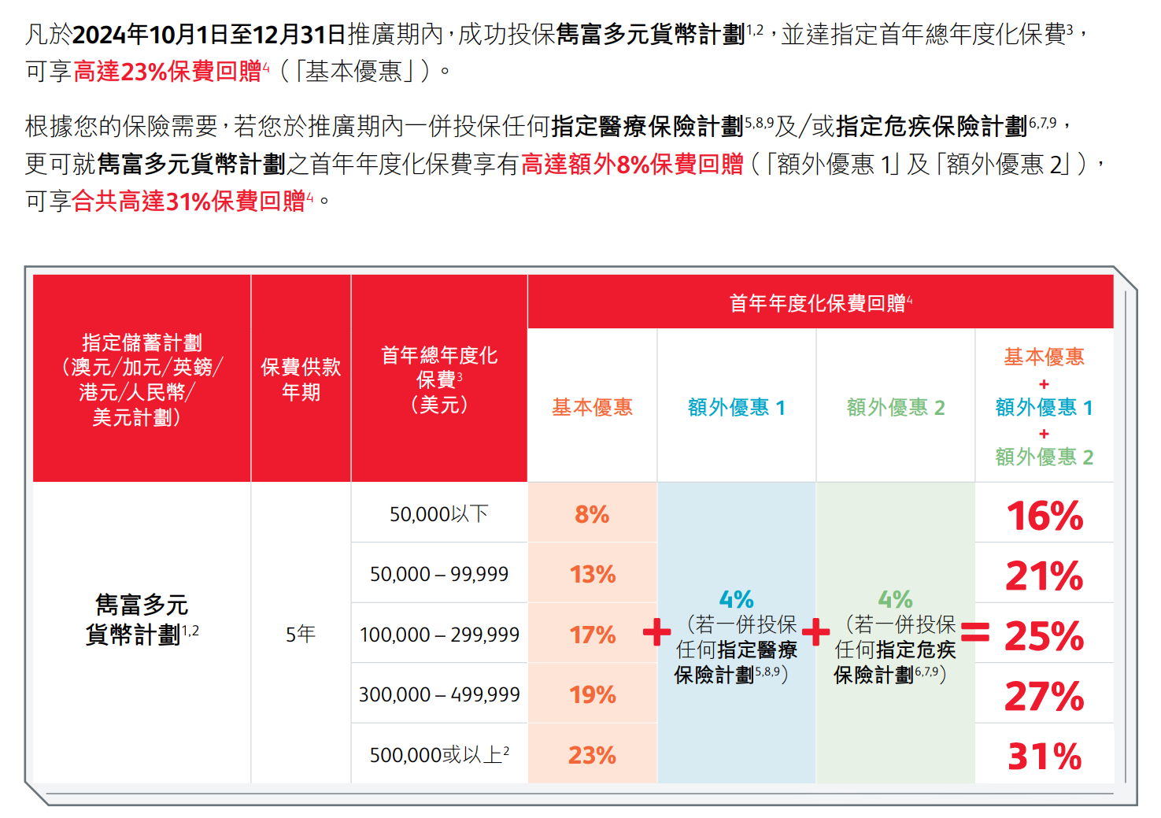The height and width of the screenshot is (818, 1161).
Task: Click the green 4% critical illness cell
Action: 896,633
